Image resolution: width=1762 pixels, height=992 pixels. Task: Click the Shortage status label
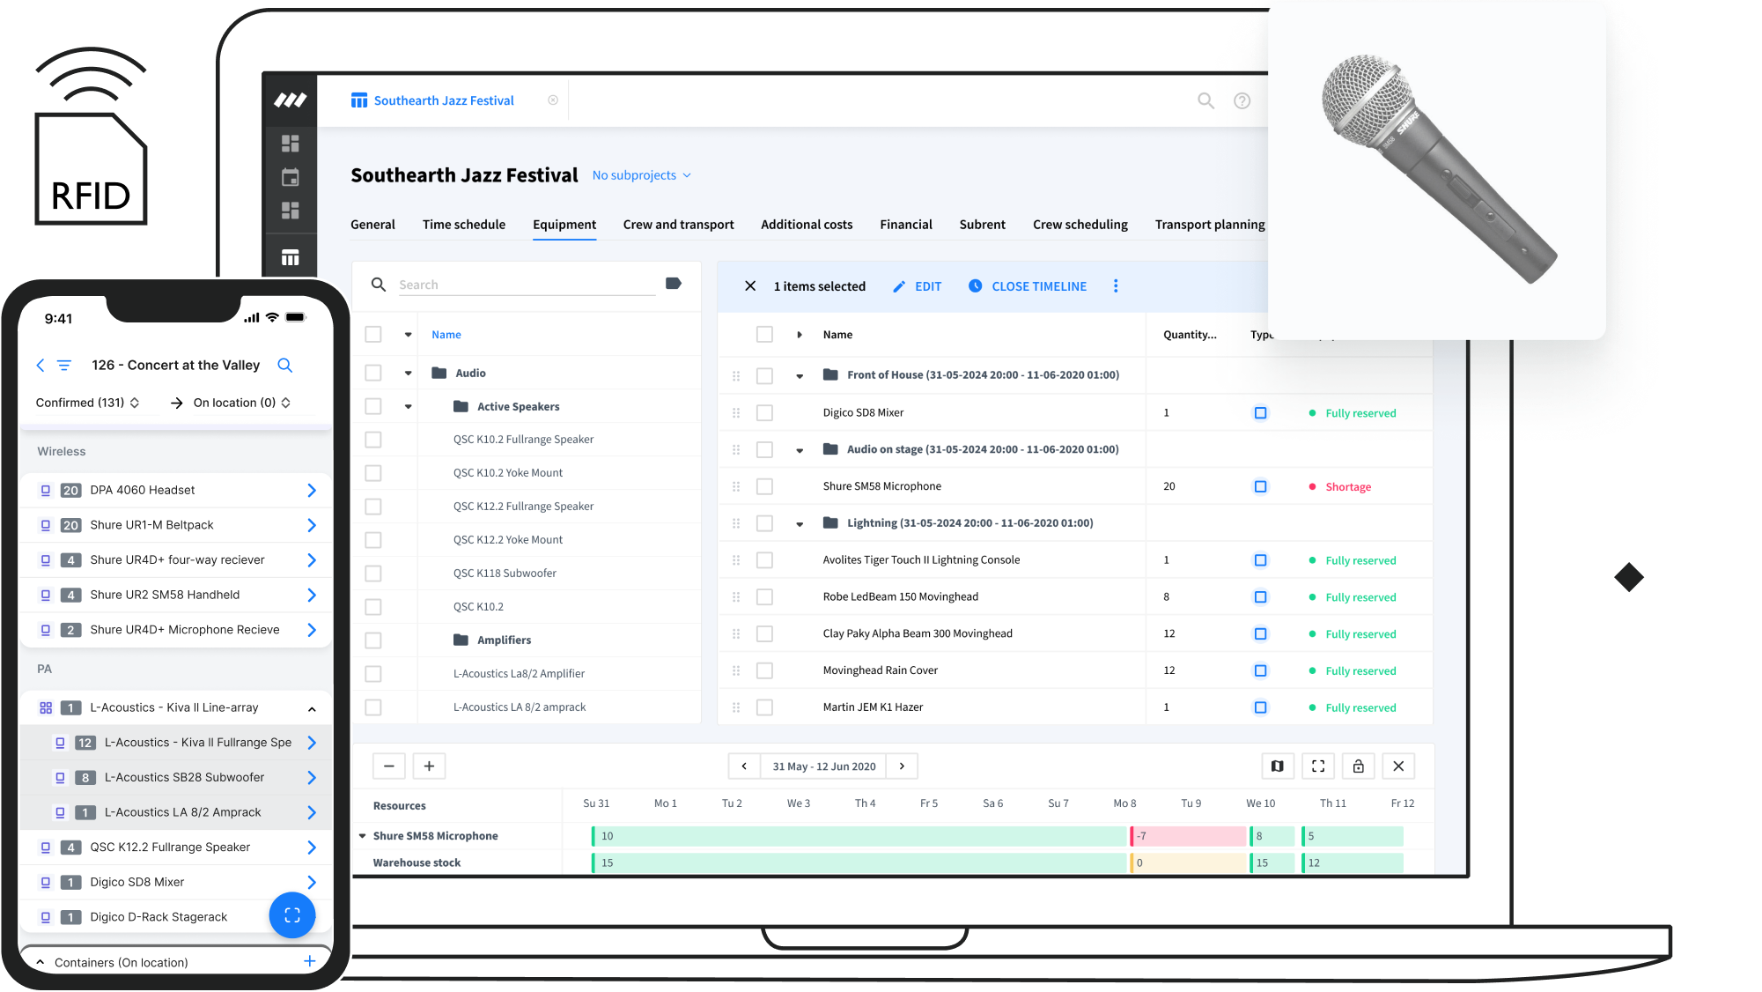1348,487
